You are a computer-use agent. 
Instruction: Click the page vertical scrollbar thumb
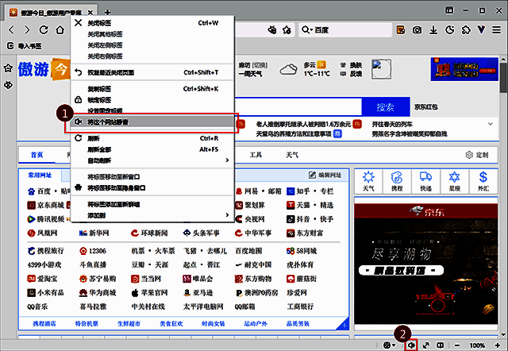click(x=503, y=78)
